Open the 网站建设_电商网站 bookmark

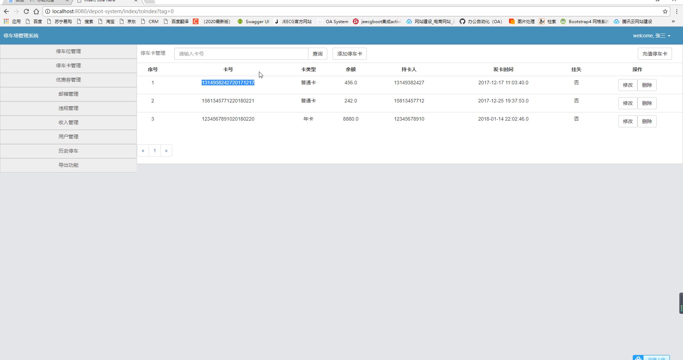430,21
